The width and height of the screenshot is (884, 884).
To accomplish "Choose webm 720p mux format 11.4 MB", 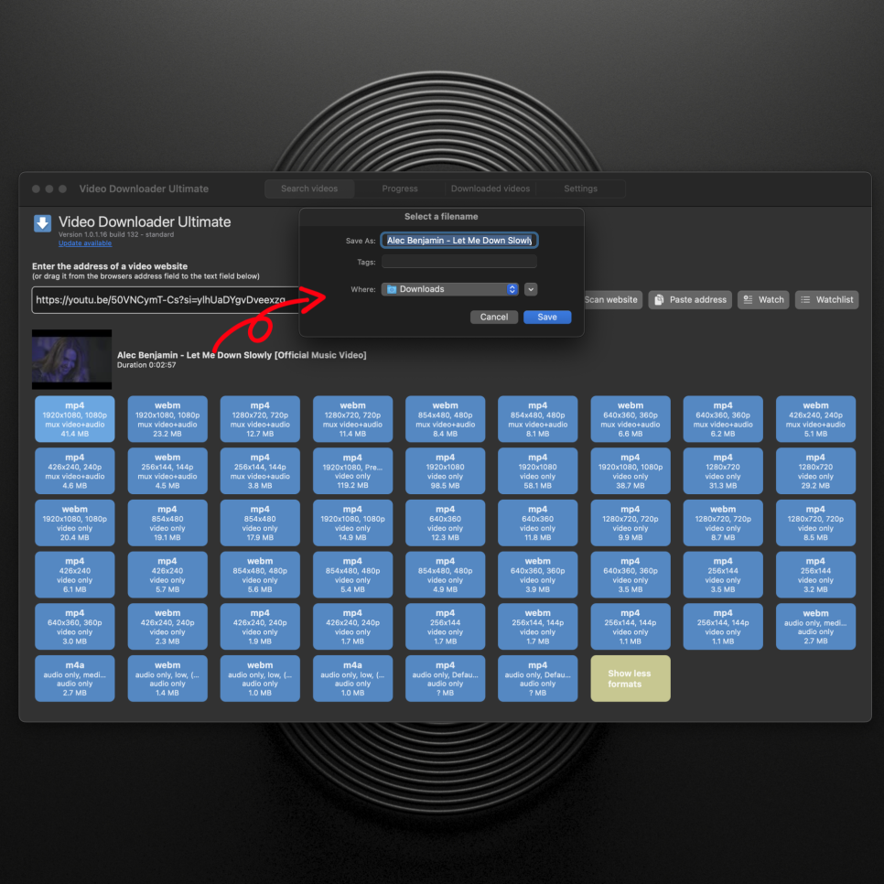I will [x=352, y=419].
